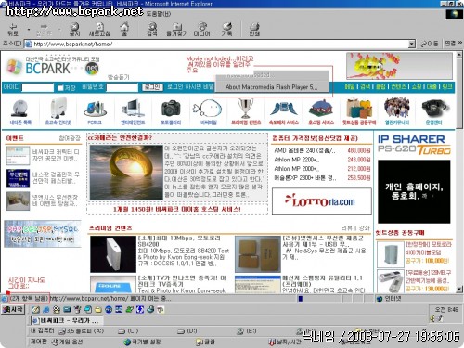
Task: Open the (C:) drive shortcut
Action: coord(128,331)
